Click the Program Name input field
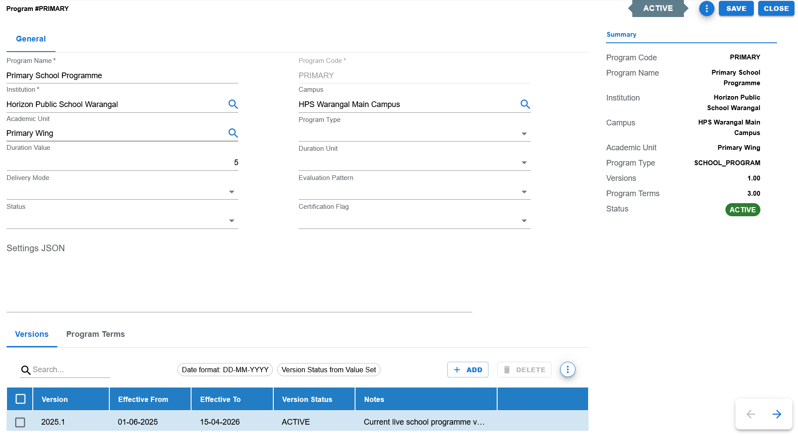Screen dimensions: 798x436 click(x=122, y=76)
